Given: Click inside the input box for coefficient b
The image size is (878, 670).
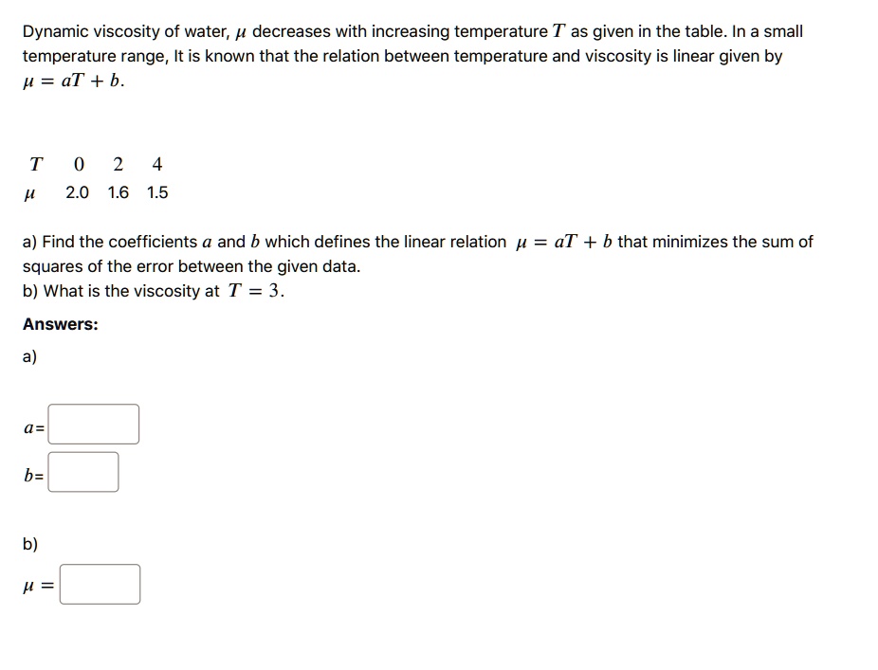Looking at the screenshot, I should coord(84,471).
